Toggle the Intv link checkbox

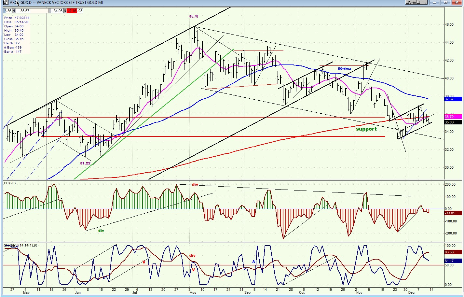click(x=422, y=3)
